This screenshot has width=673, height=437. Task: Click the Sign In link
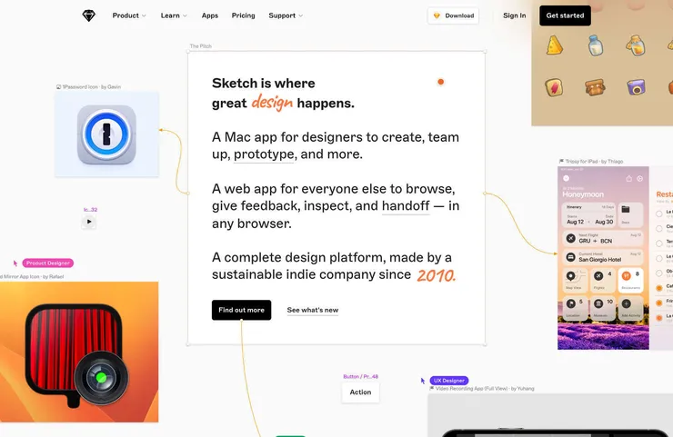pos(514,15)
